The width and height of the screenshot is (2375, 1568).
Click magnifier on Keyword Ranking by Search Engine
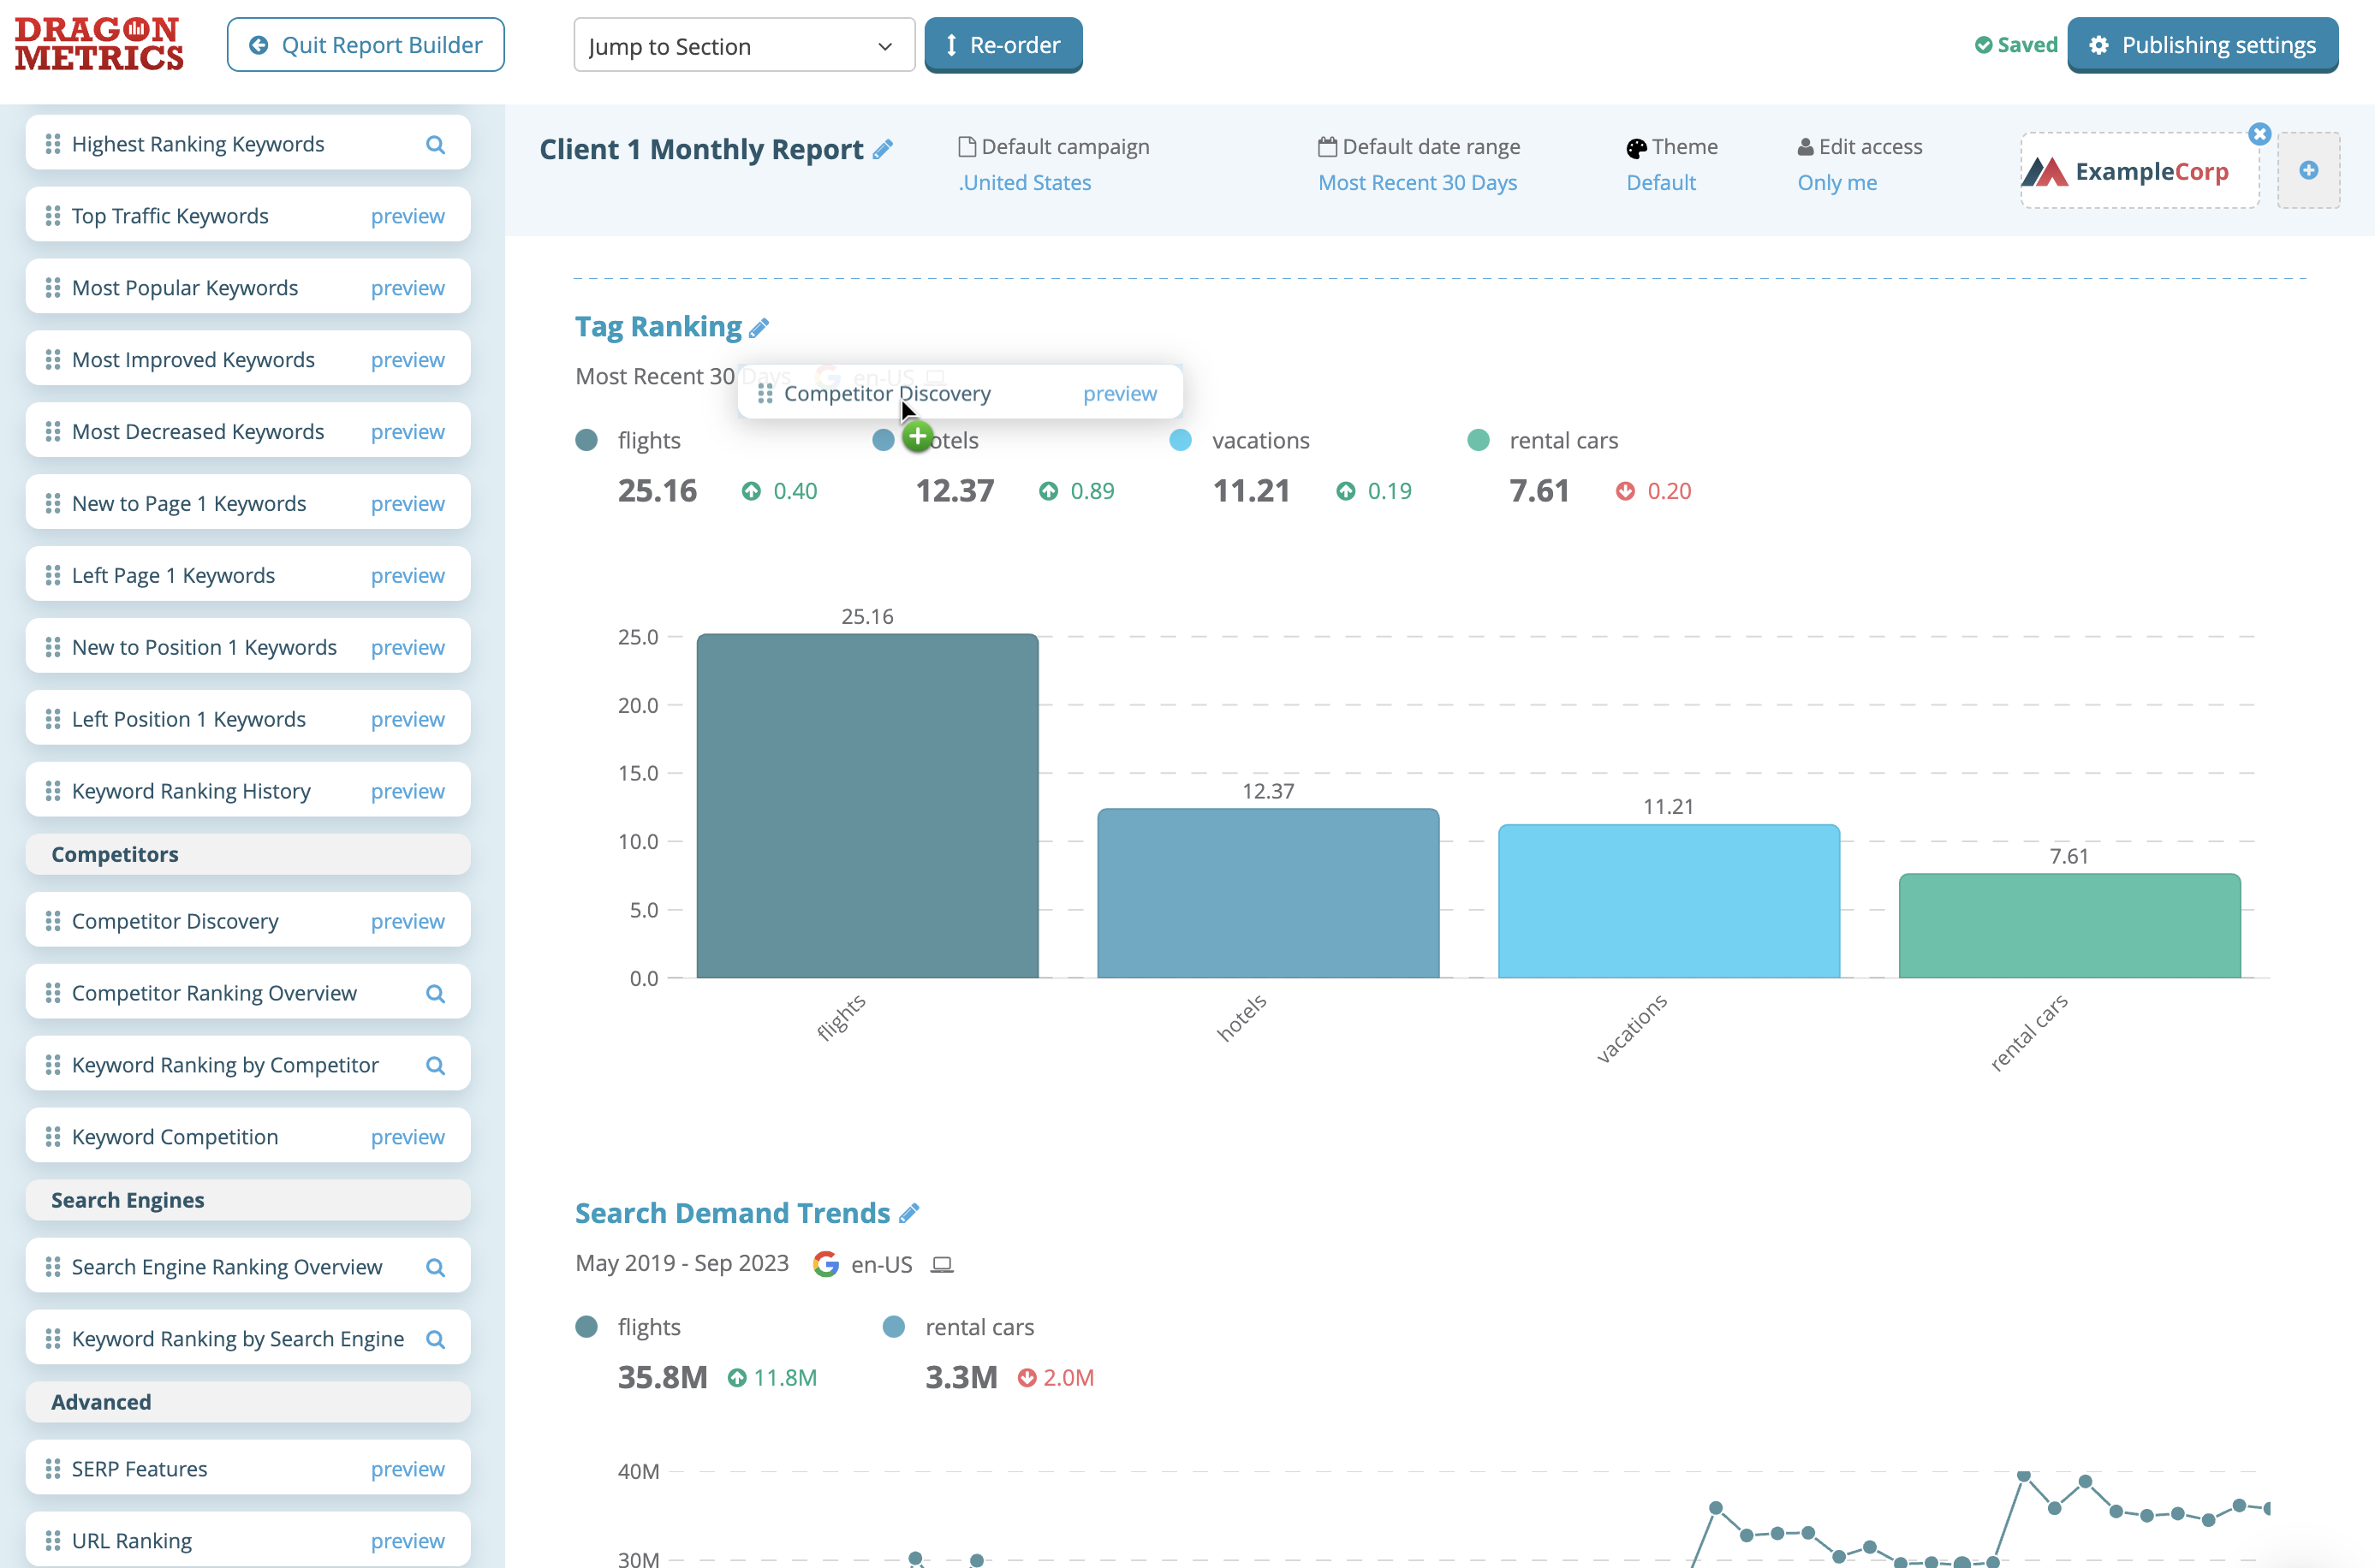(435, 1340)
